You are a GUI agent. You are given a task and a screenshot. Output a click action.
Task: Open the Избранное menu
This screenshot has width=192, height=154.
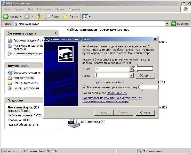[x=44, y=9]
